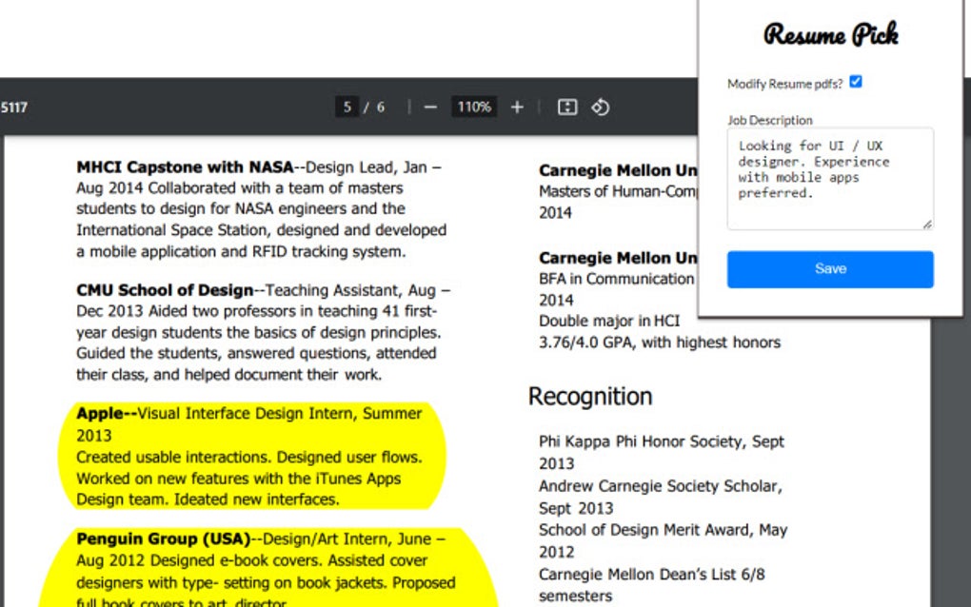Click inside the Job Description text box
The image size is (971, 607).
click(x=828, y=176)
